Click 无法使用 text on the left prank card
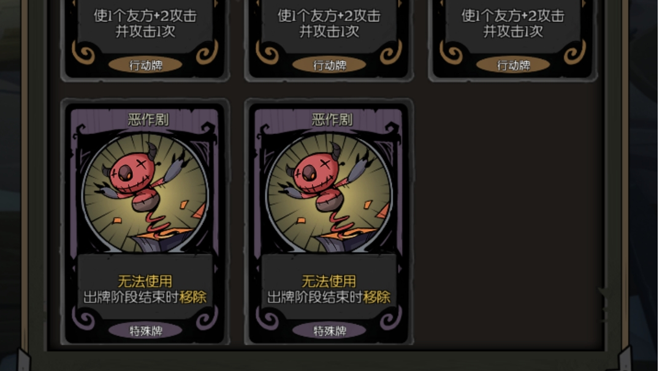The image size is (662, 371). click(145, 281)
